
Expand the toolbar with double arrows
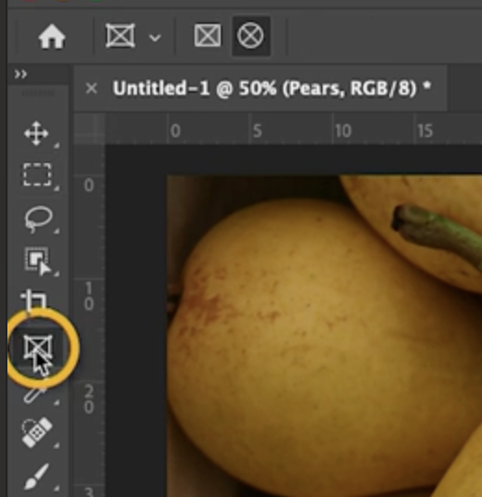21,74
